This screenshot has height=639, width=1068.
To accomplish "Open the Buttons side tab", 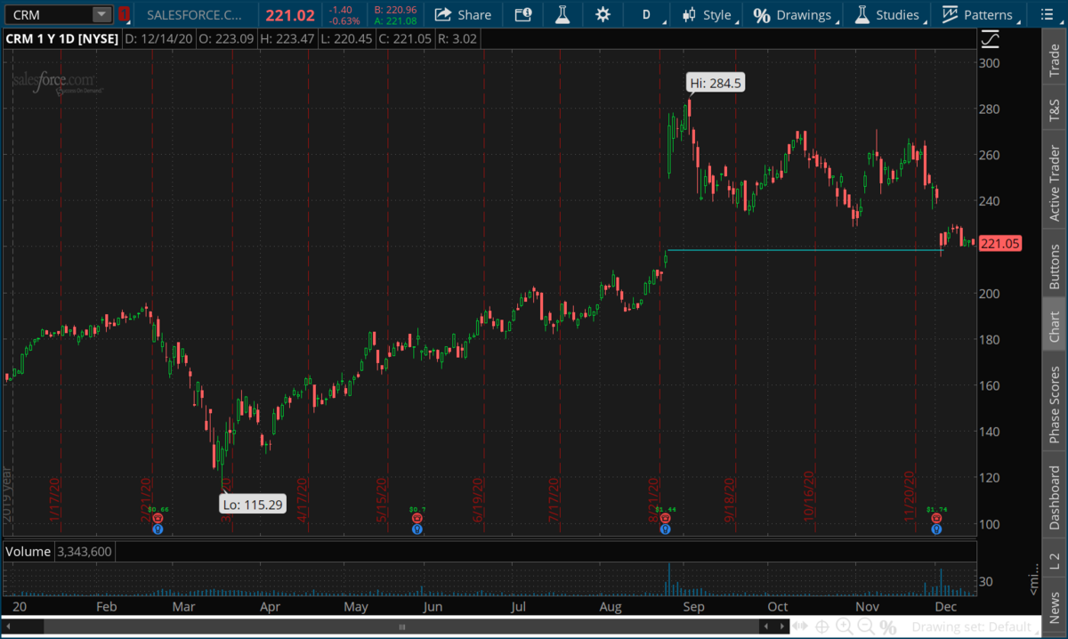I will [1055, 265].
